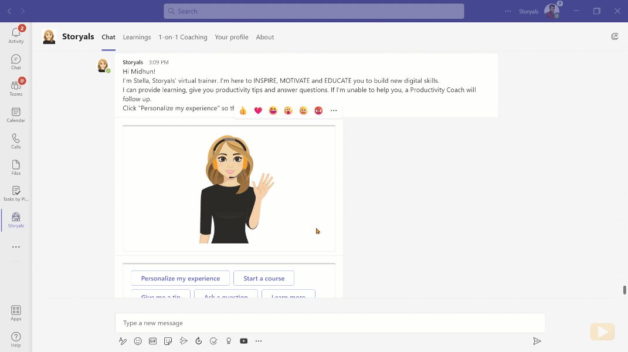This screenshot has width=628, height=352.
Task: Open more message options next to reactions
Action: click(x=334, y=111)
